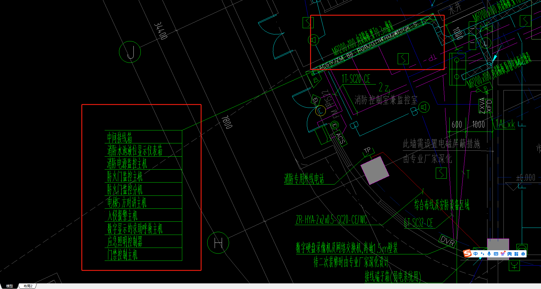
Task: Select the 消防控制室兼监控室 room label
Action: tap(386, 100)
